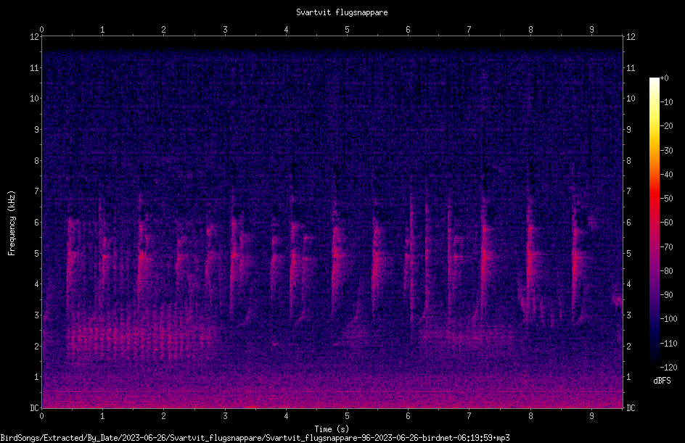Click the "dBFS" unit label
Viewport: 685px width, 443px height.
pos(663,381)
